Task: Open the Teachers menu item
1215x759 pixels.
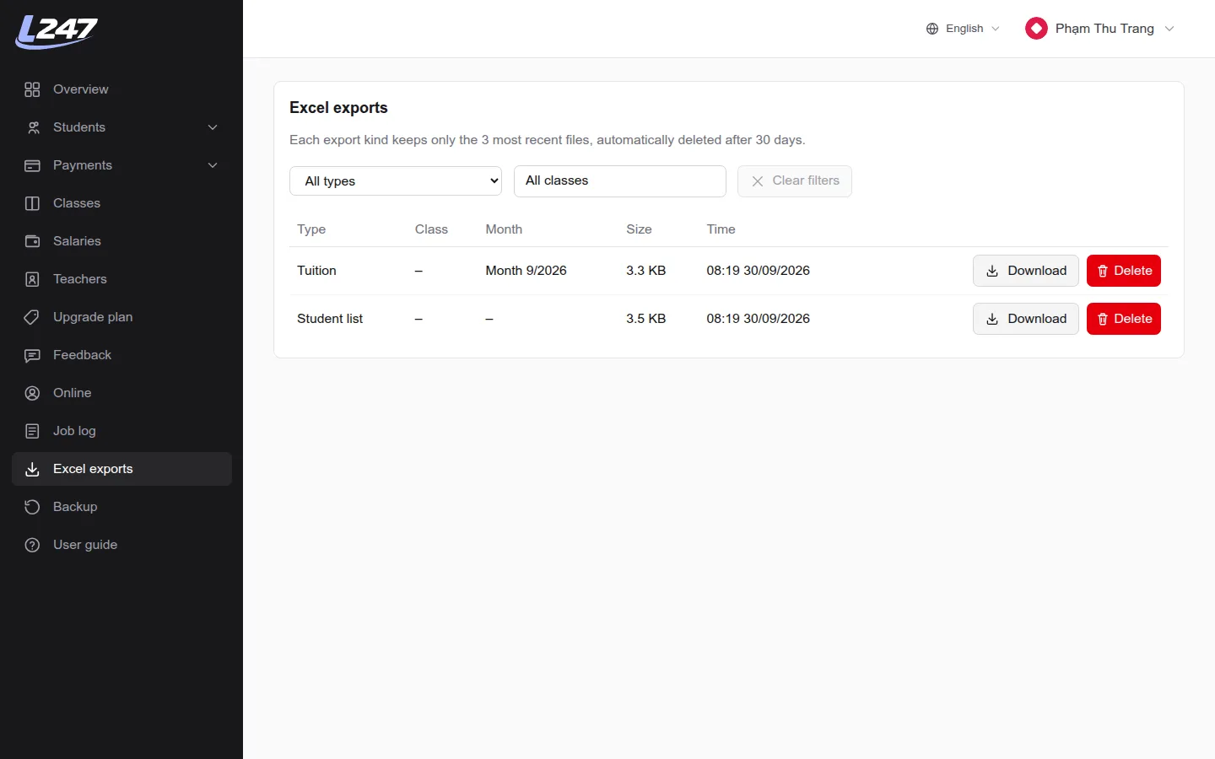Action: (121, 279)
